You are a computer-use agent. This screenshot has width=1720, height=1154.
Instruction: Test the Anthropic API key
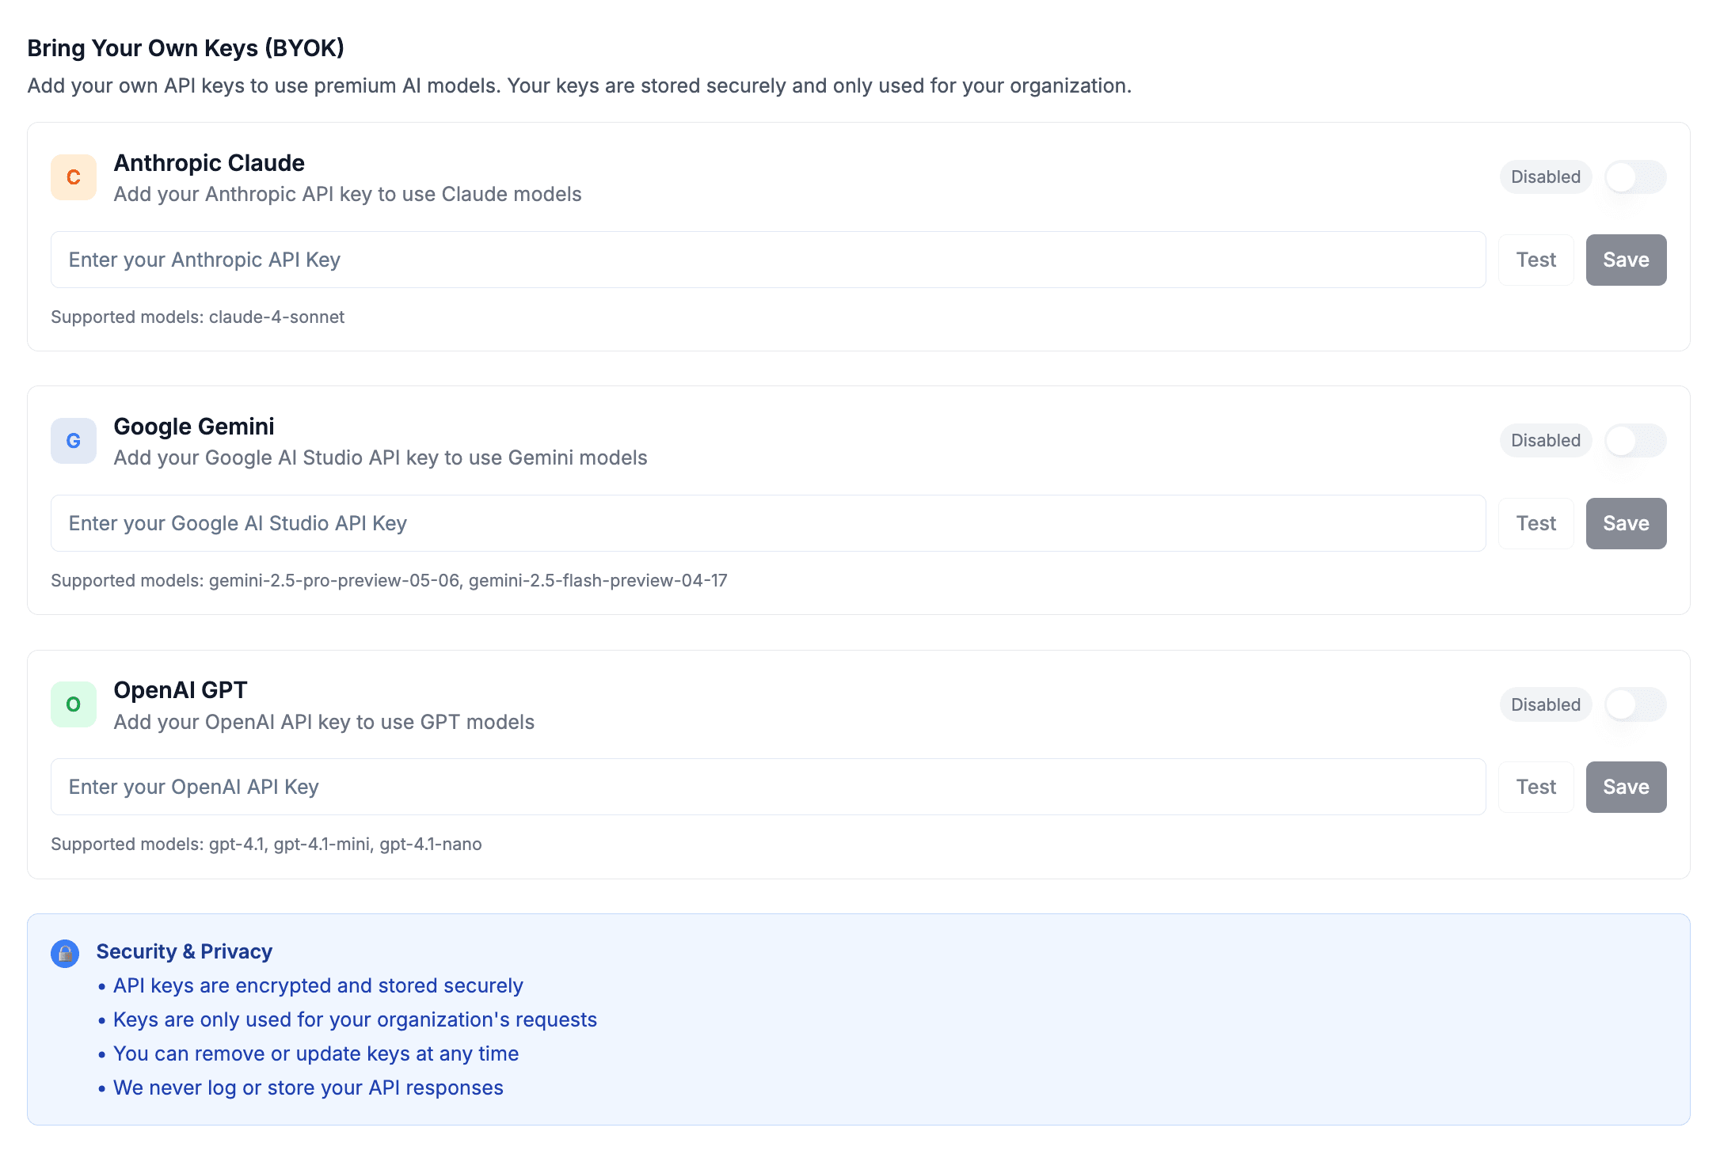pyautogui.click(x=1535, y=260)
